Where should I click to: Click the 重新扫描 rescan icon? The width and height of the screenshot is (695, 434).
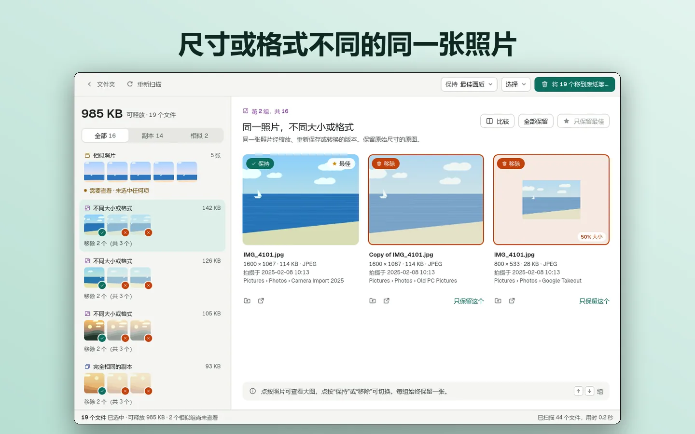click(x=130, y=84)
